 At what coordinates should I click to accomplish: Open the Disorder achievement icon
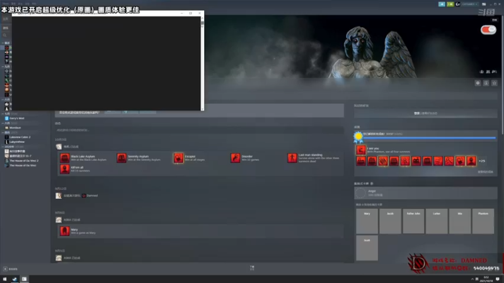coord(235,158)
